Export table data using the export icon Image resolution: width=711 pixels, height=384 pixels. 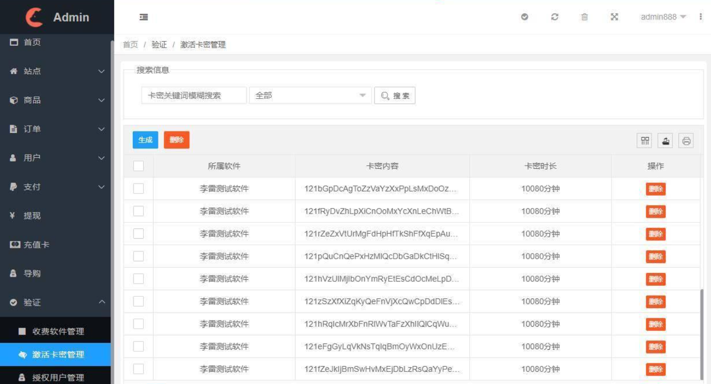(665, 140)
